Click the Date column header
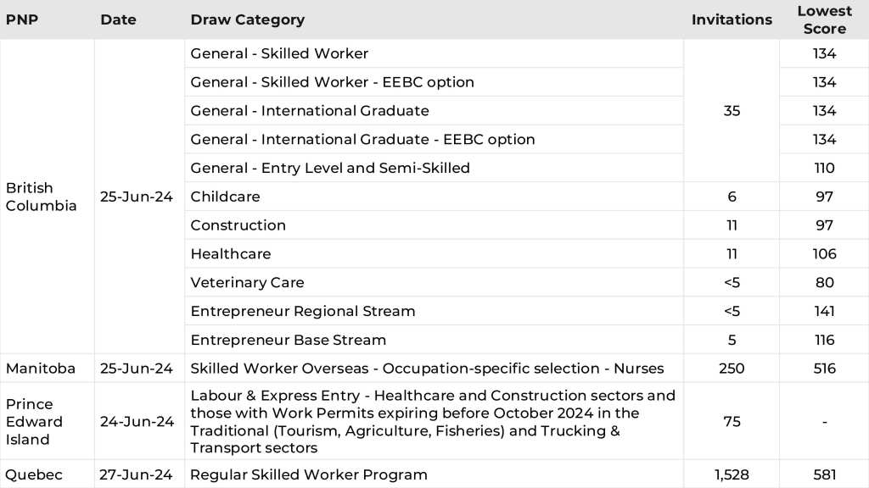Screen dimensions: 869x488 point(118,19)
